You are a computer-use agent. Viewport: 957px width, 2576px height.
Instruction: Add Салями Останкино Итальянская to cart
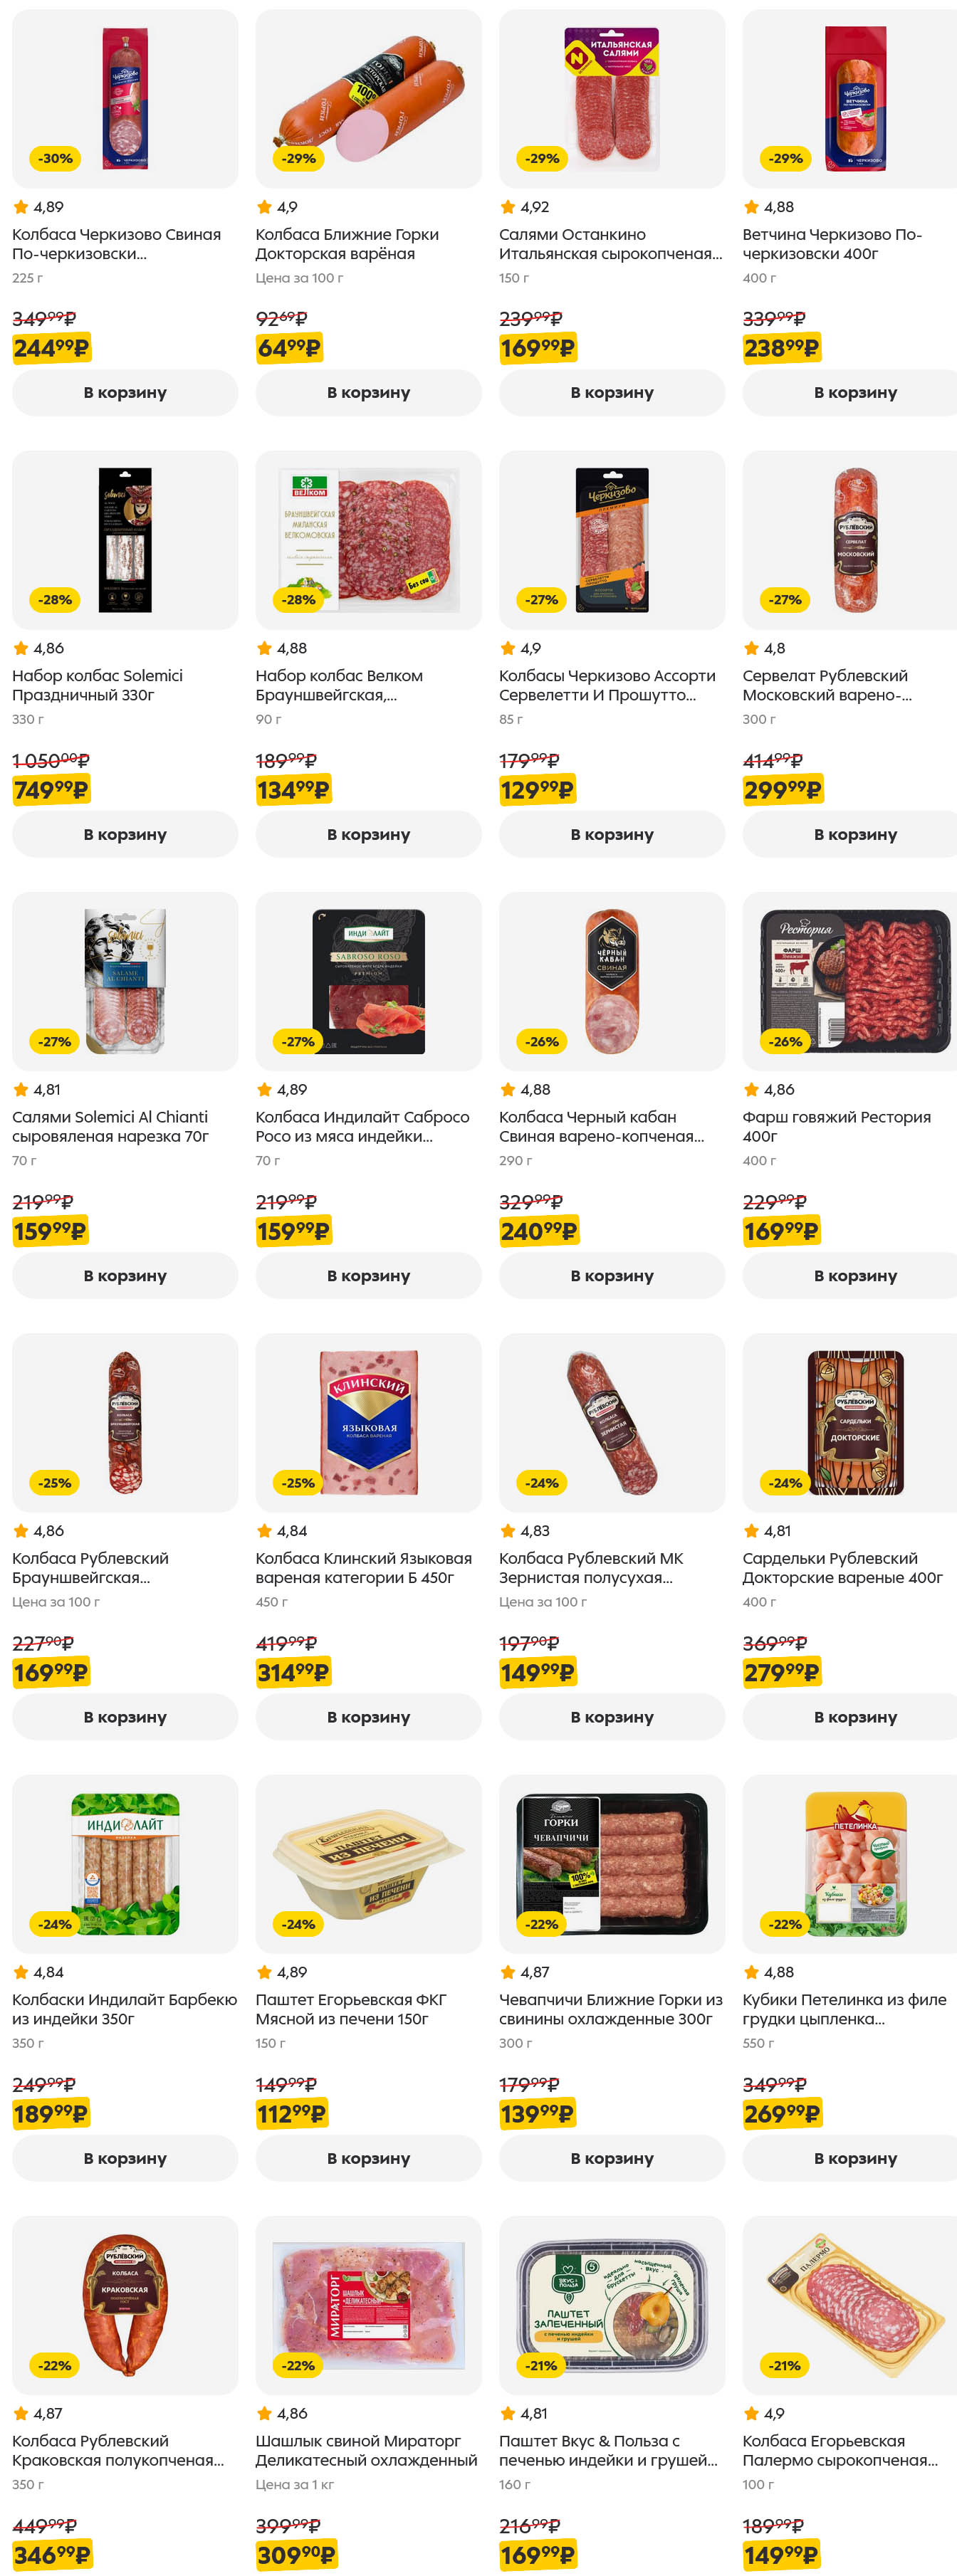coord(611,393)
